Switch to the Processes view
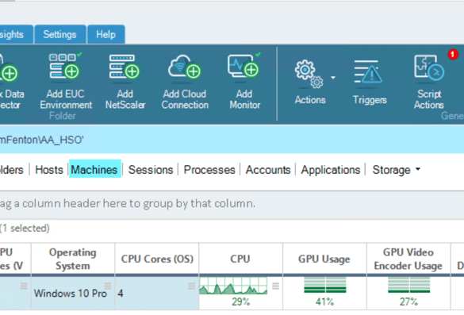 pyautogui.click(x=209, y=170)
